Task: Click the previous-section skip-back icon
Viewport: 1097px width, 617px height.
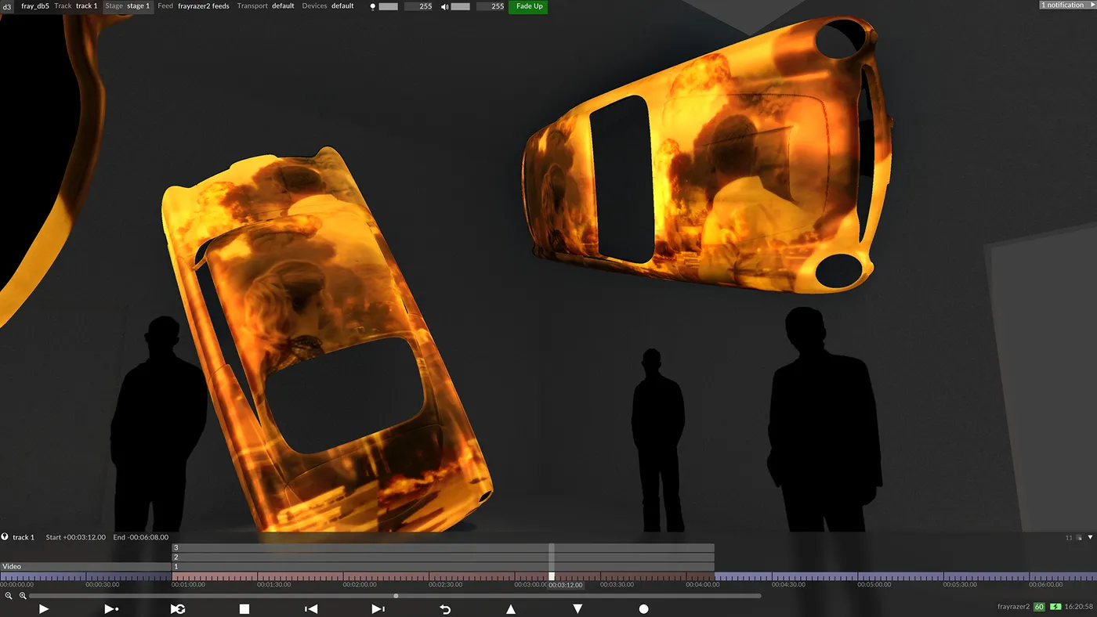Action: [310, 608]
